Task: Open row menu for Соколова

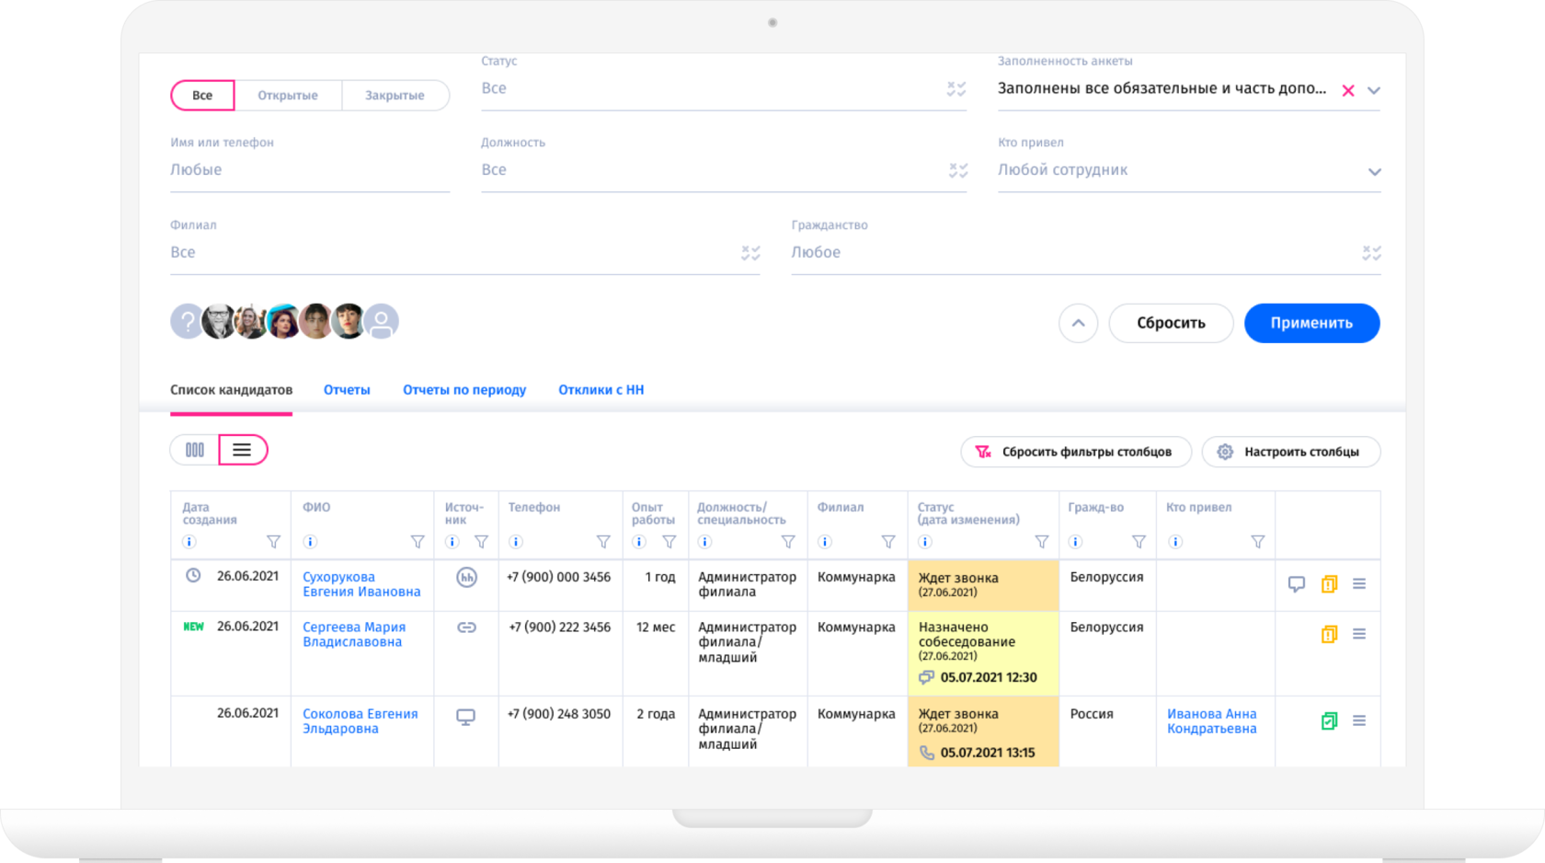Action: pyautogui.click(x=1359, y=720)
